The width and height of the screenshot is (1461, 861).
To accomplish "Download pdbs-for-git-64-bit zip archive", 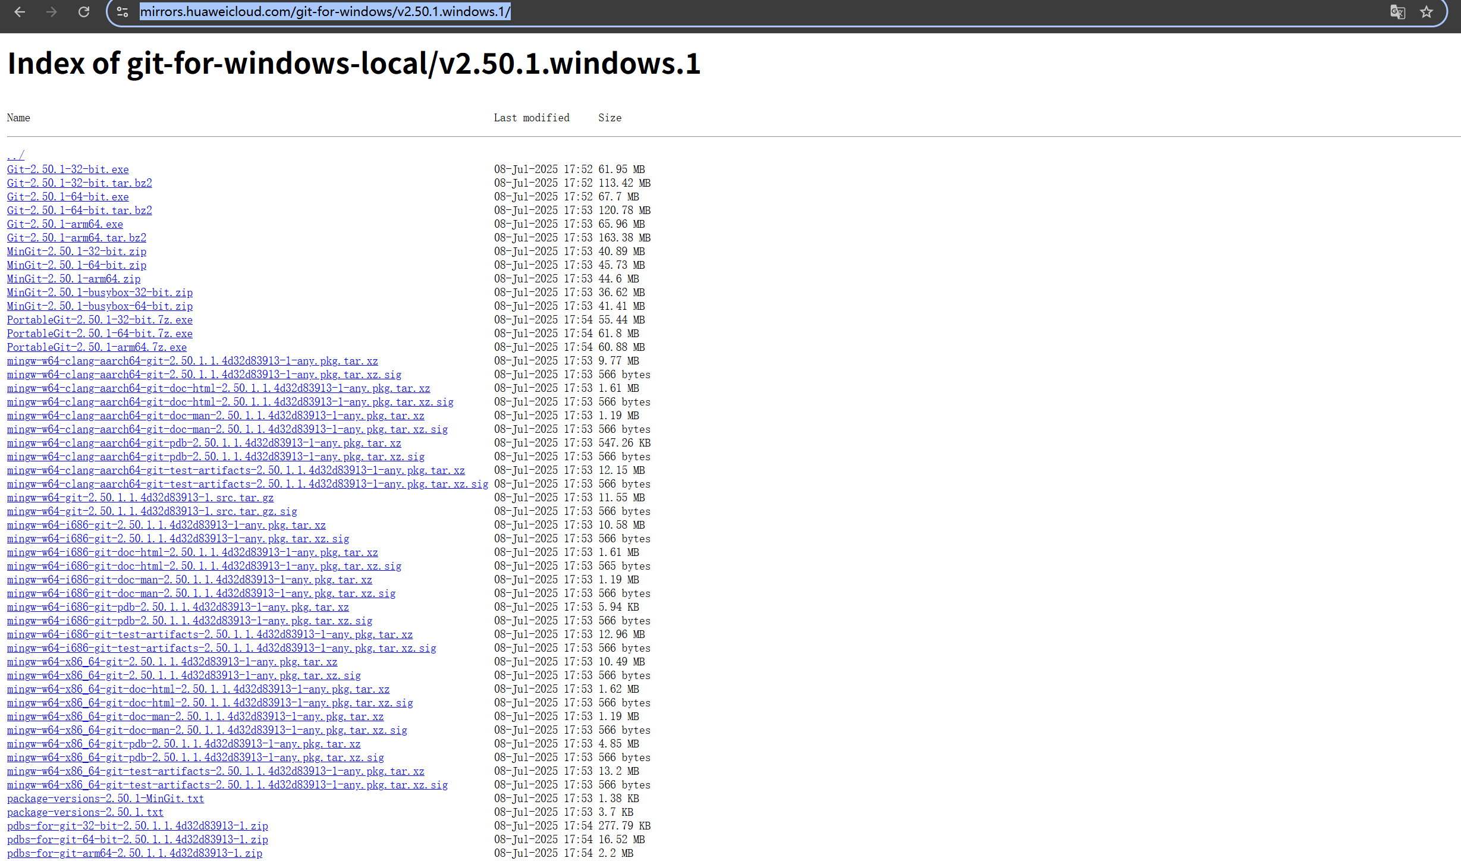I will tap(137, 840).
